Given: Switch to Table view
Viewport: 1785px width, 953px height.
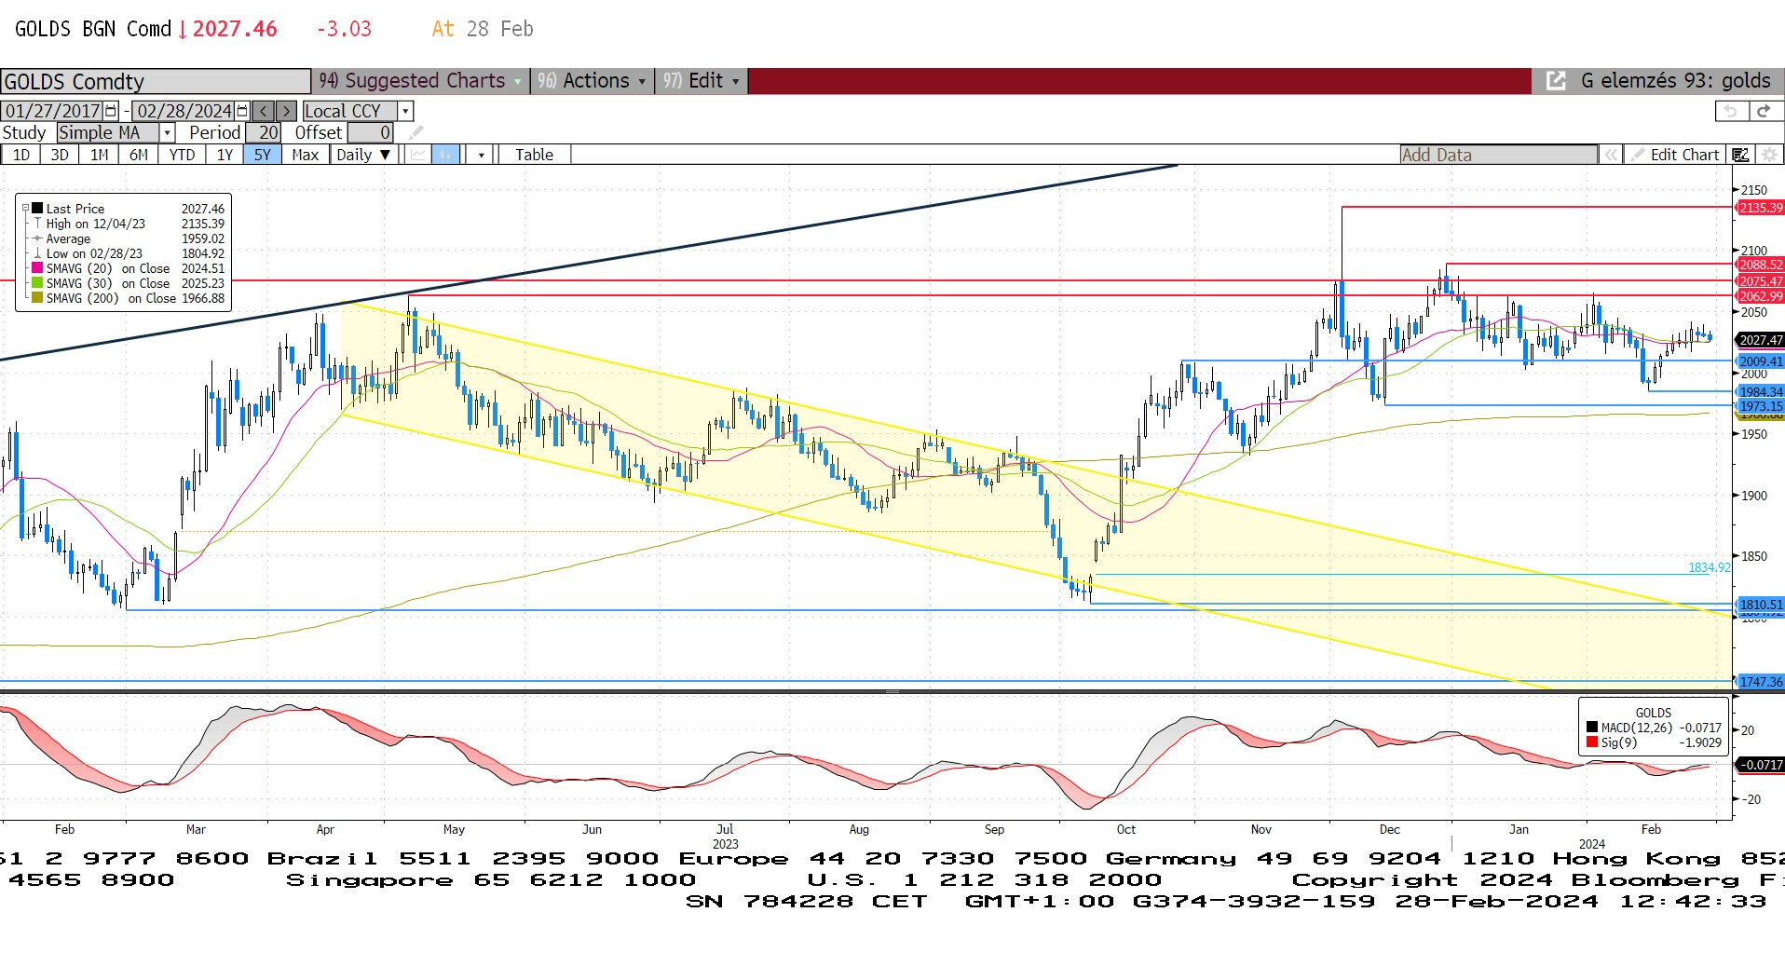Looking at the screenshot, I should 534,155.
